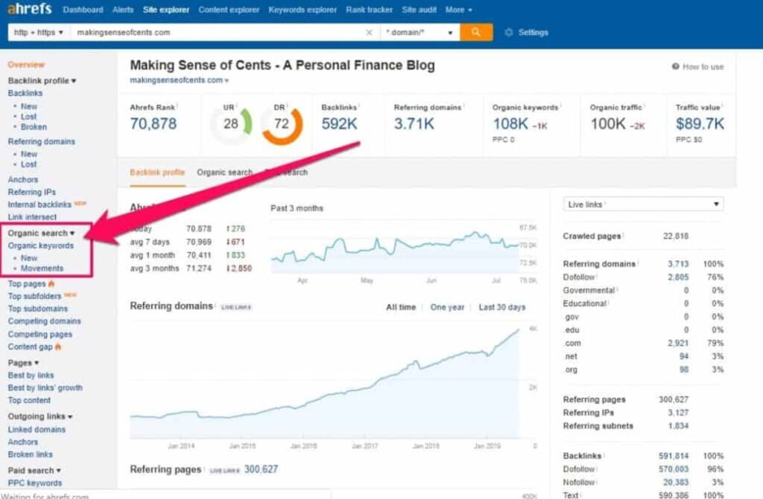Open Best by links in the sidebar
This screenshot has width=763, height=499.
(x=31, y=376)
